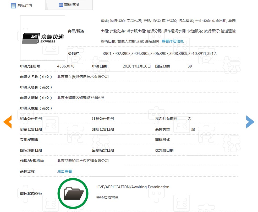Click the 是否共有商标 value 否

click(189, 118)
